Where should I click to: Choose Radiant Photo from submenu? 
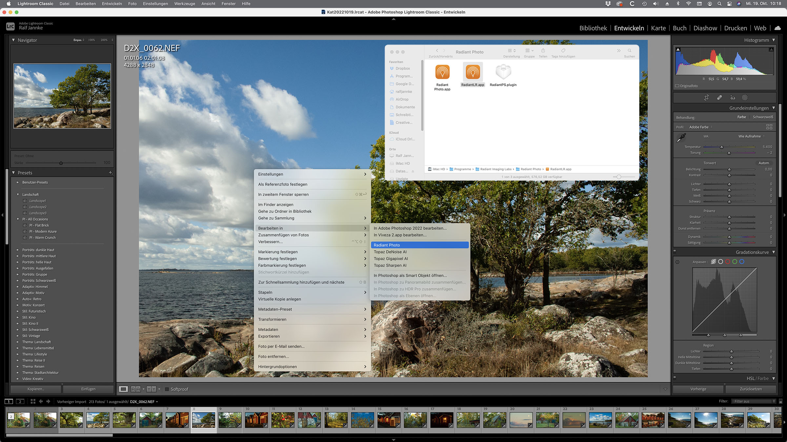pyautogui.click(x=420, y=245)
